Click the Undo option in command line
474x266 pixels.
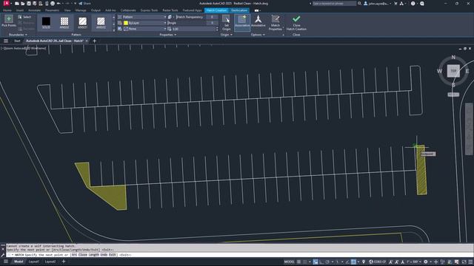click(x=104, y=255)
